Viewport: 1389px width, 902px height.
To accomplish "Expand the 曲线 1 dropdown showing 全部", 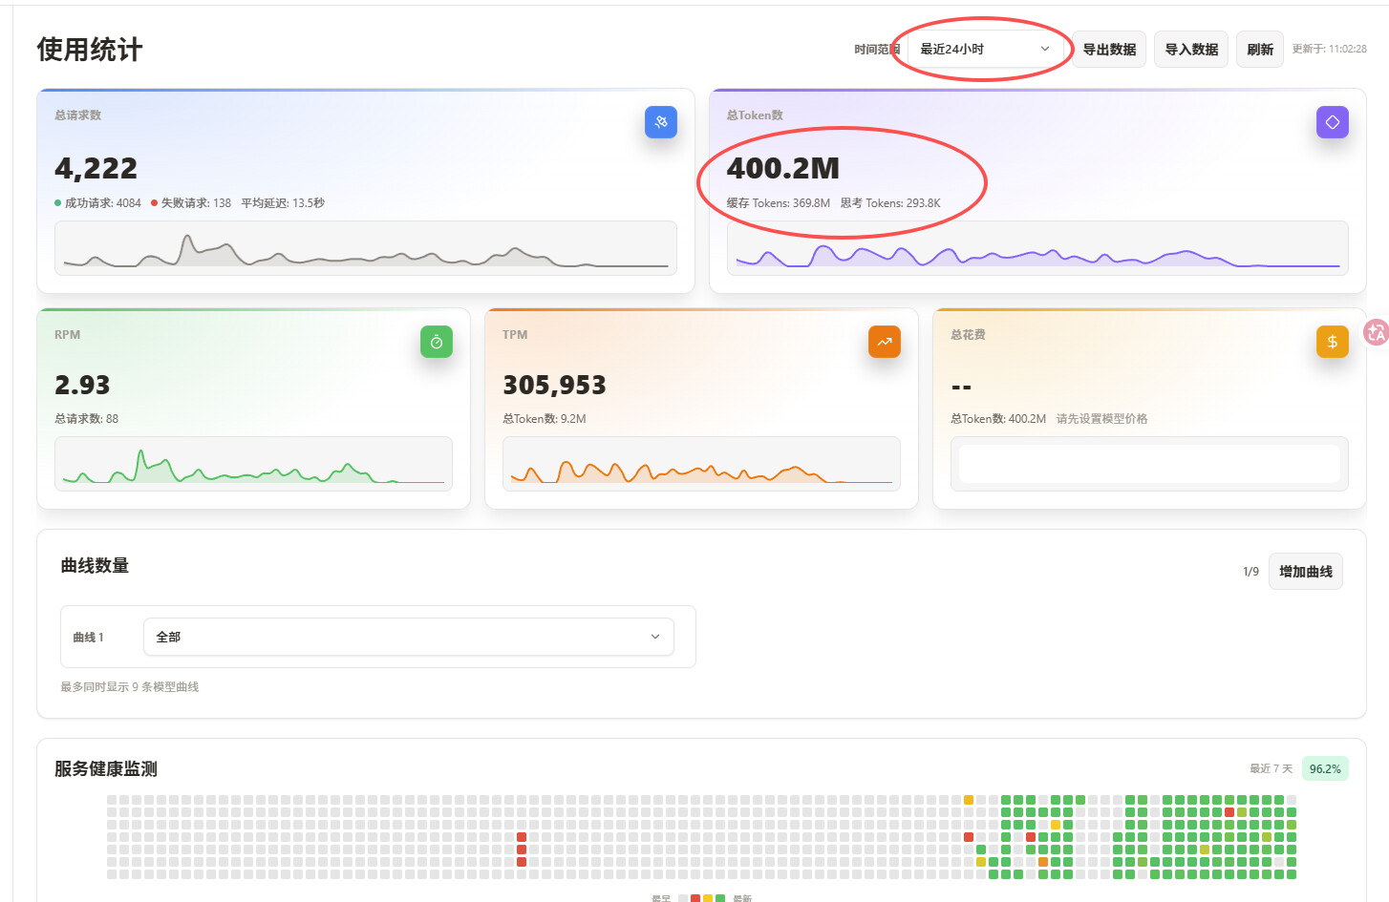I will (409, 637).
